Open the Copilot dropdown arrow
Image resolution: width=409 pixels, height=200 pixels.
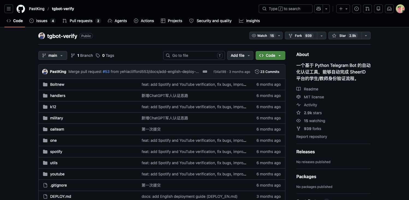coord(326,9)
